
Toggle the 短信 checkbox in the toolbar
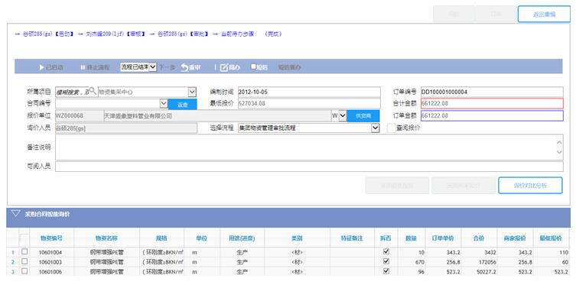tap(253, 66)
